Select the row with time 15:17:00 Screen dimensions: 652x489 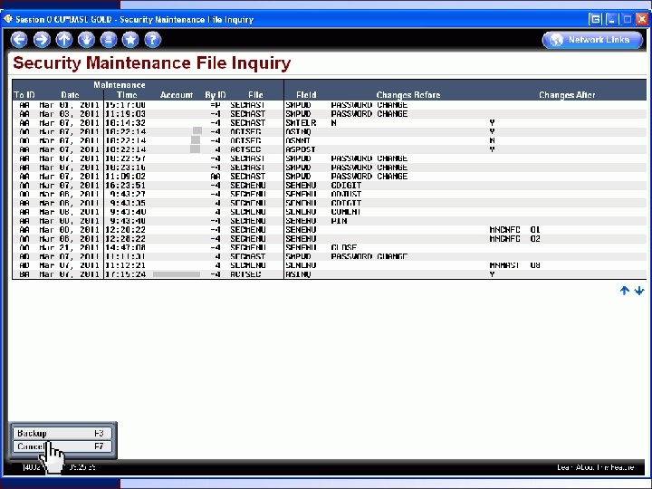(x=330, y=105)
